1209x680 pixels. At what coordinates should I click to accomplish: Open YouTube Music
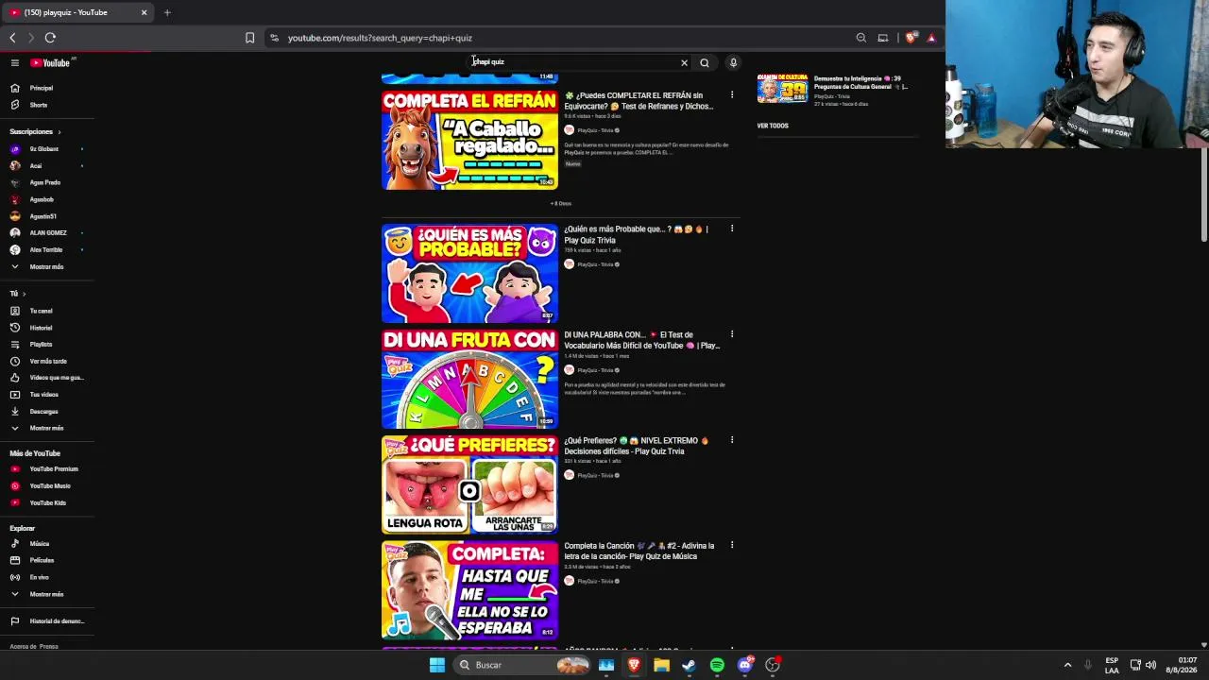coord(50,486)
